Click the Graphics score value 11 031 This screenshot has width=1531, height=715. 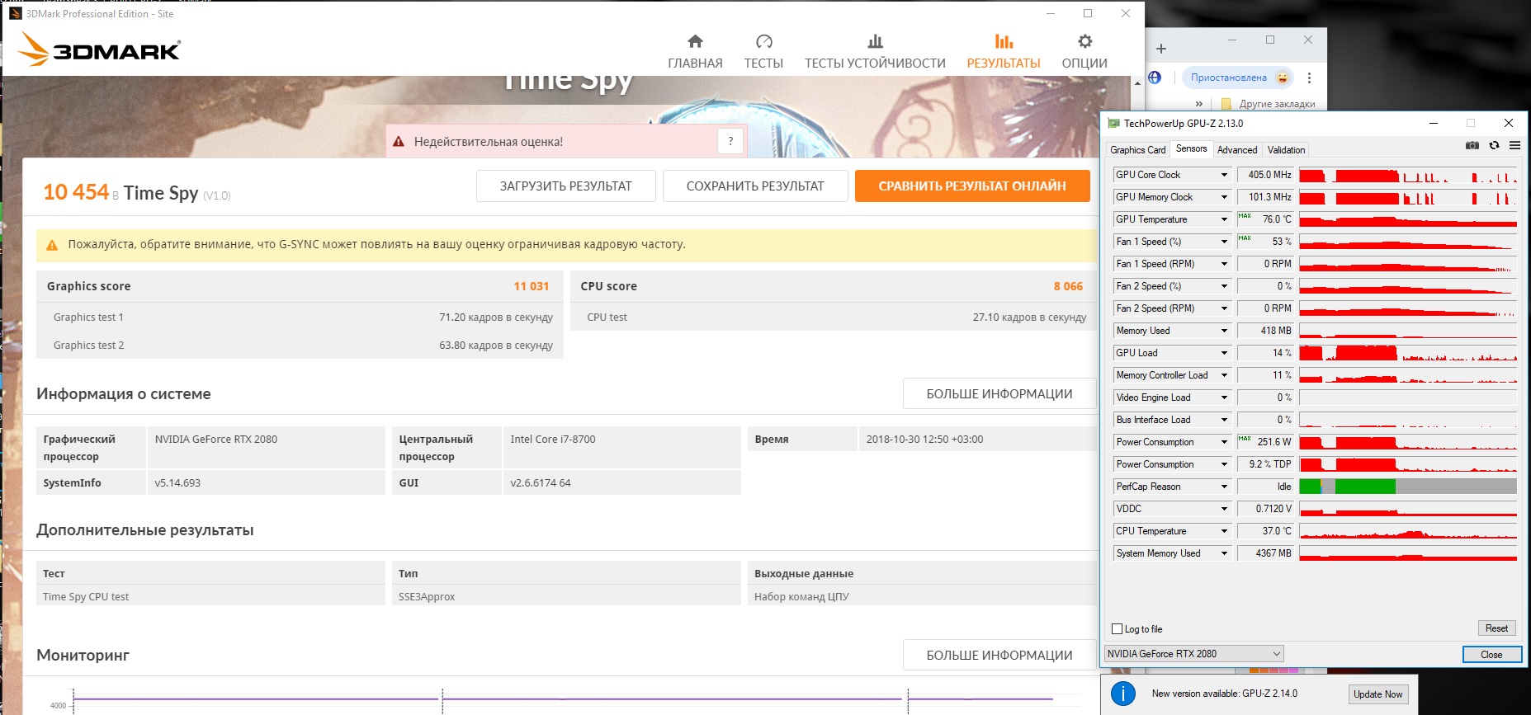pyautogui.click(x=531, y=286)
